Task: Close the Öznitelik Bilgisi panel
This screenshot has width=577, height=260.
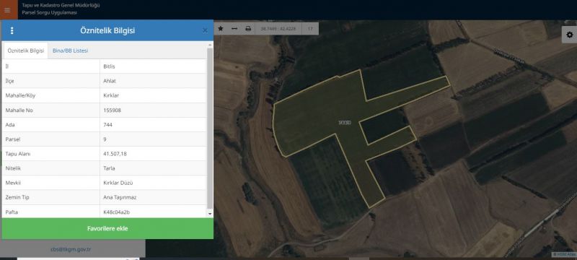Action: pyautogui.click(x=205, y=30)
